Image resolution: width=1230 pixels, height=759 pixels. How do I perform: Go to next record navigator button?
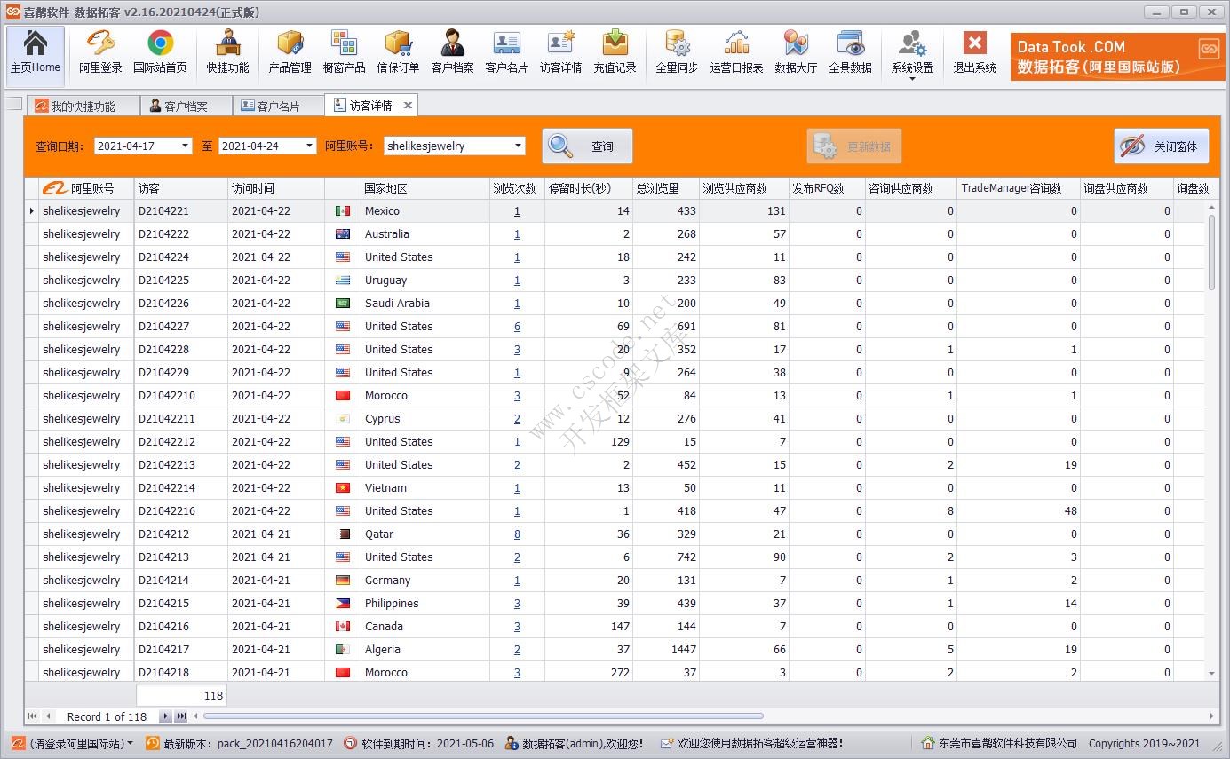point(165,716)
